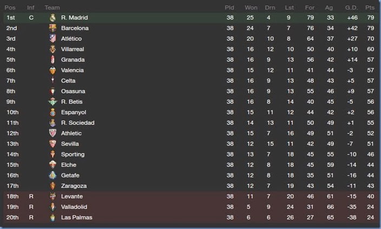Open the Granada team name link
This screenshot has height=229, width=381.
pos(72,60)
